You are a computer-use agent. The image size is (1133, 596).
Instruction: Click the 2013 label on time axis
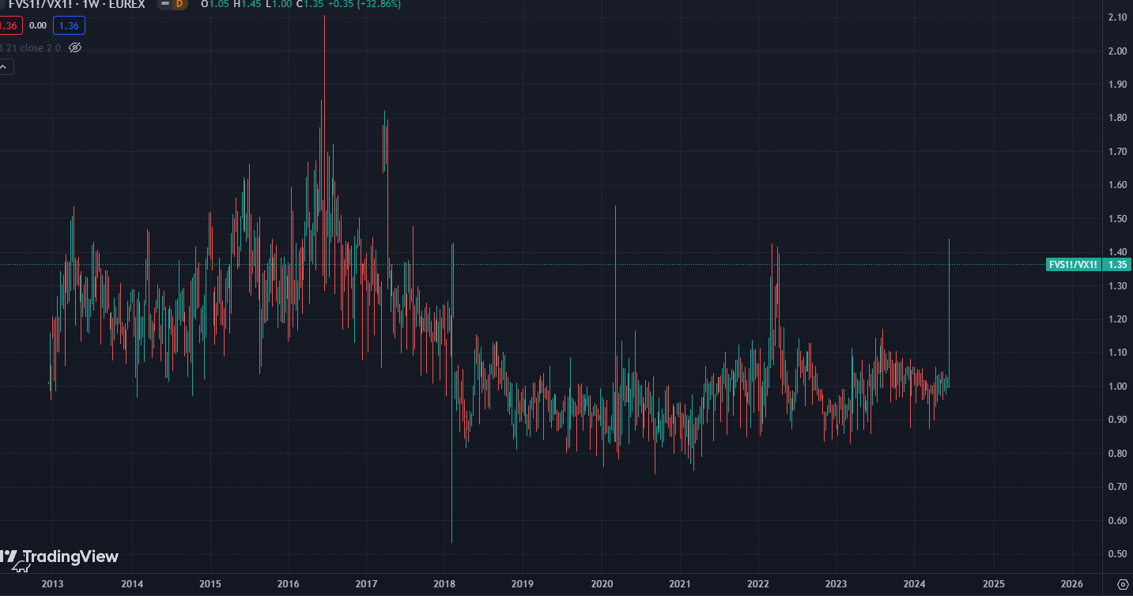pyautogui.click(x=53, y=584)
